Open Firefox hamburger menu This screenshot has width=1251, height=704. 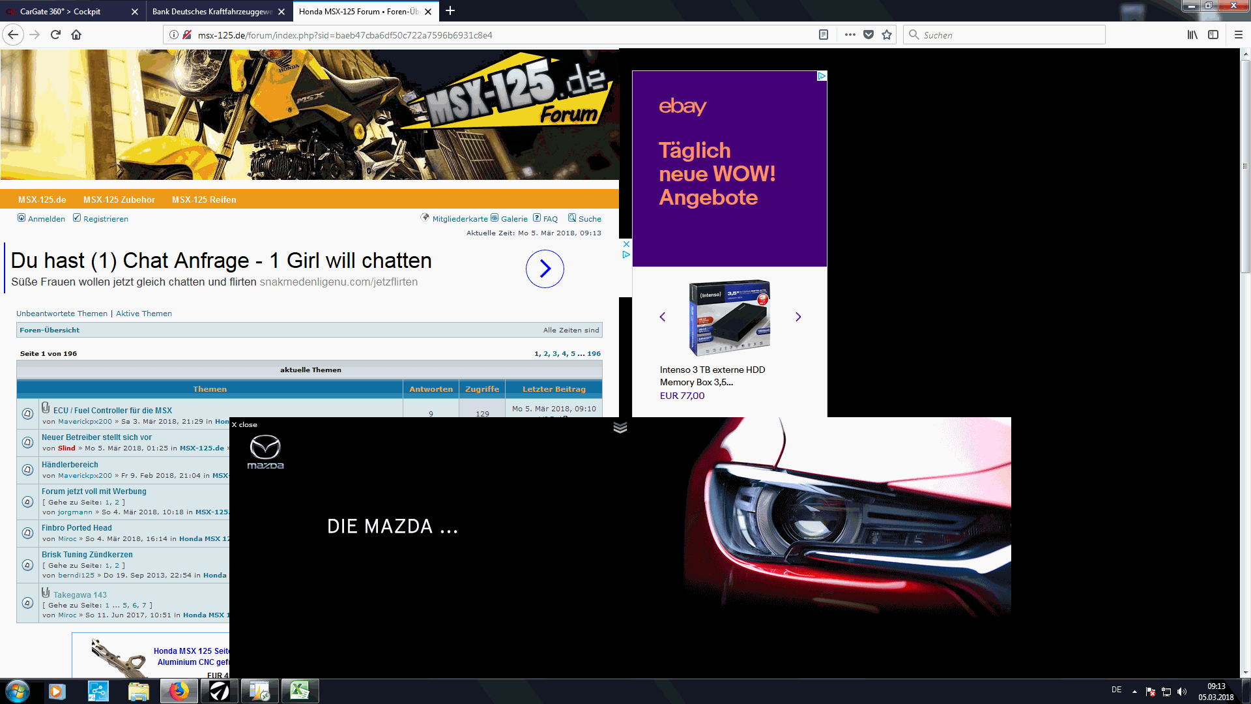[1239, 35]
